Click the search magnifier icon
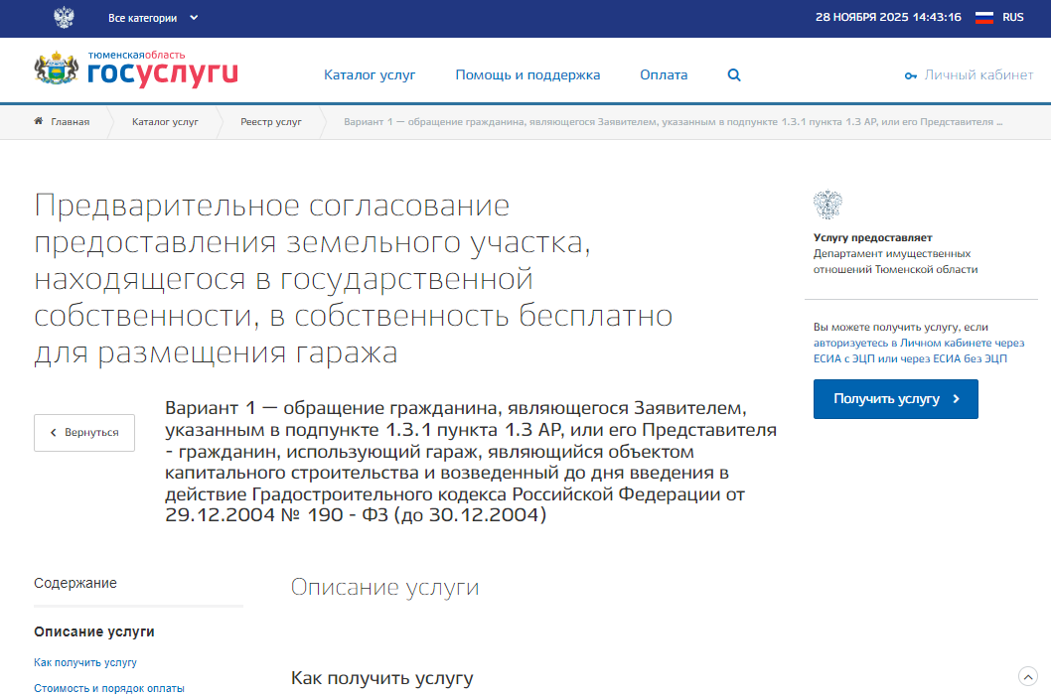This screenshot has width=1051, height=699. [x=734, y=75]
